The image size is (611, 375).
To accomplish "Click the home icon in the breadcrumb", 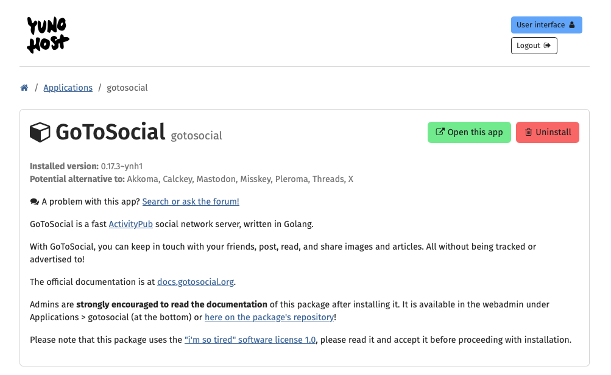I will (24, 88).
